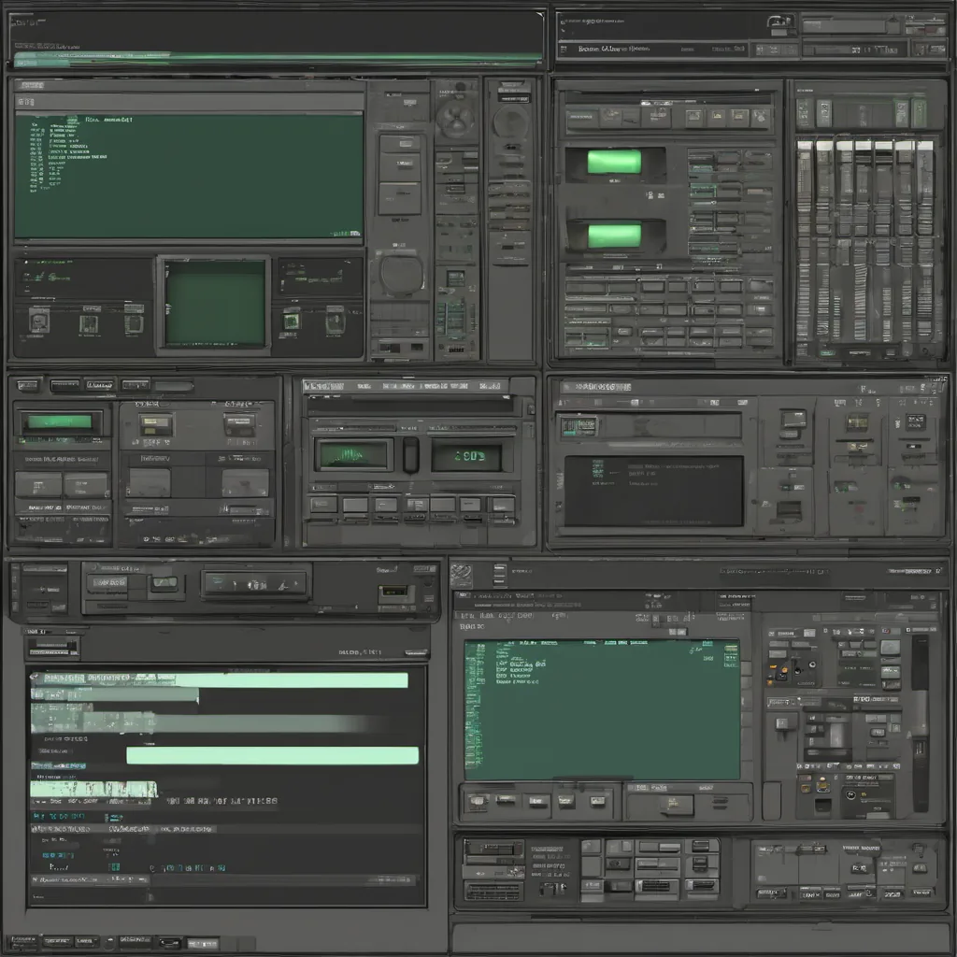Select the green chip icon beside the small square monitor
Image resolution: width=957 pixels, height=957 pixels.
pos(292,321)
